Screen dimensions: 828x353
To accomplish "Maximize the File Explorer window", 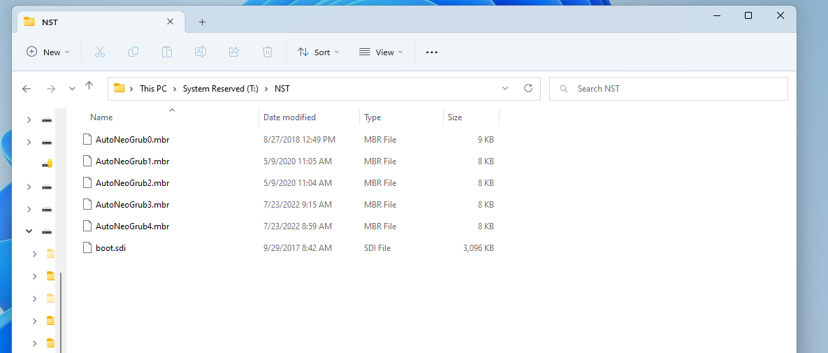I will pyautogui.click(x=748, y=16).
